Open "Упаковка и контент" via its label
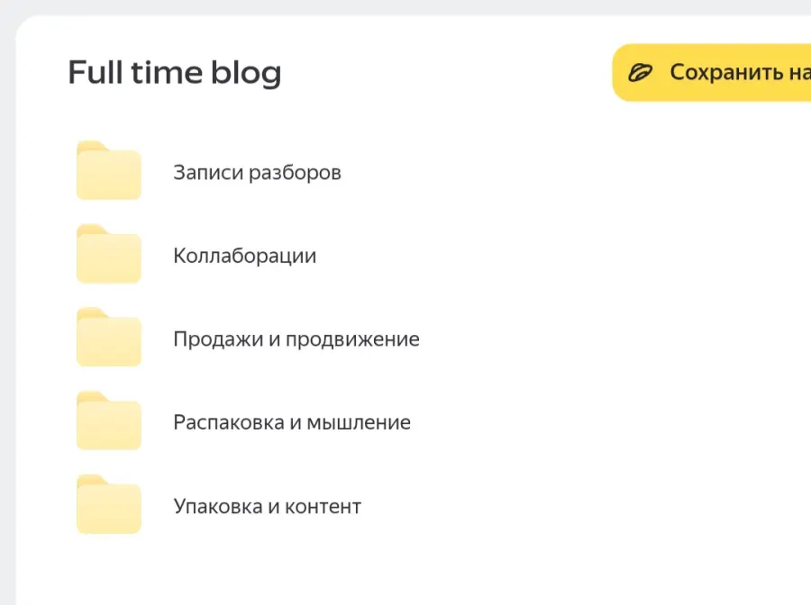The width and height of the screenshot is (811, 605). click(267, 505)
